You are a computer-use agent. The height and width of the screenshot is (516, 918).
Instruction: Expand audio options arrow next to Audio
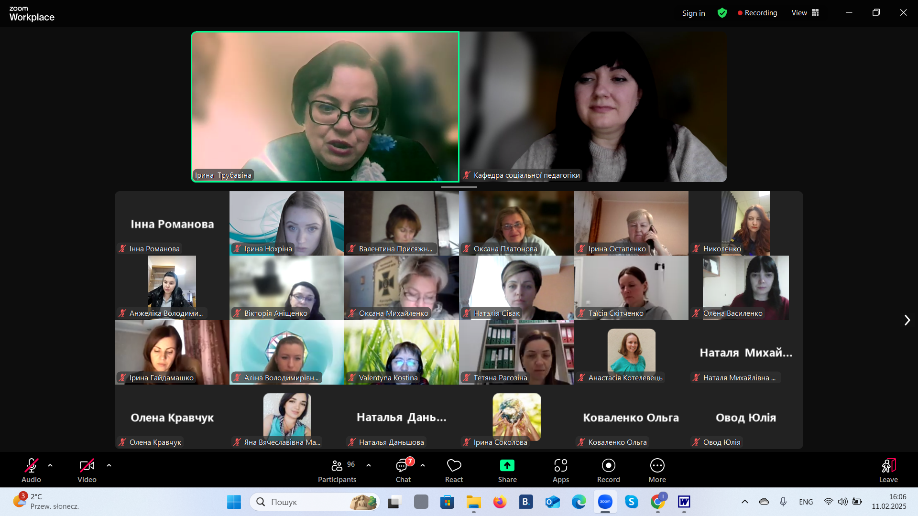[50, 465]
